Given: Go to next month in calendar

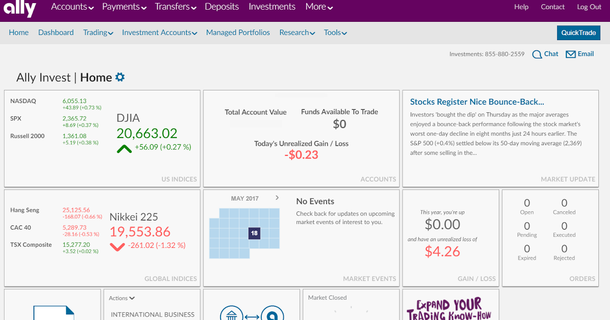Looking at the screenshot, I should tap(277, 198).
